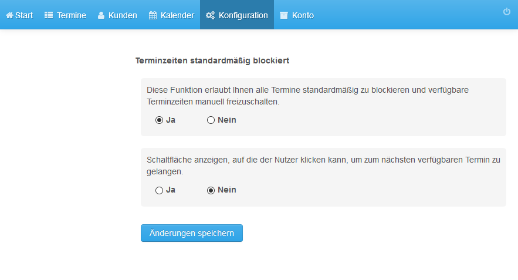
Task: Go to the Kunden menu label
Action: coord(123,15)
